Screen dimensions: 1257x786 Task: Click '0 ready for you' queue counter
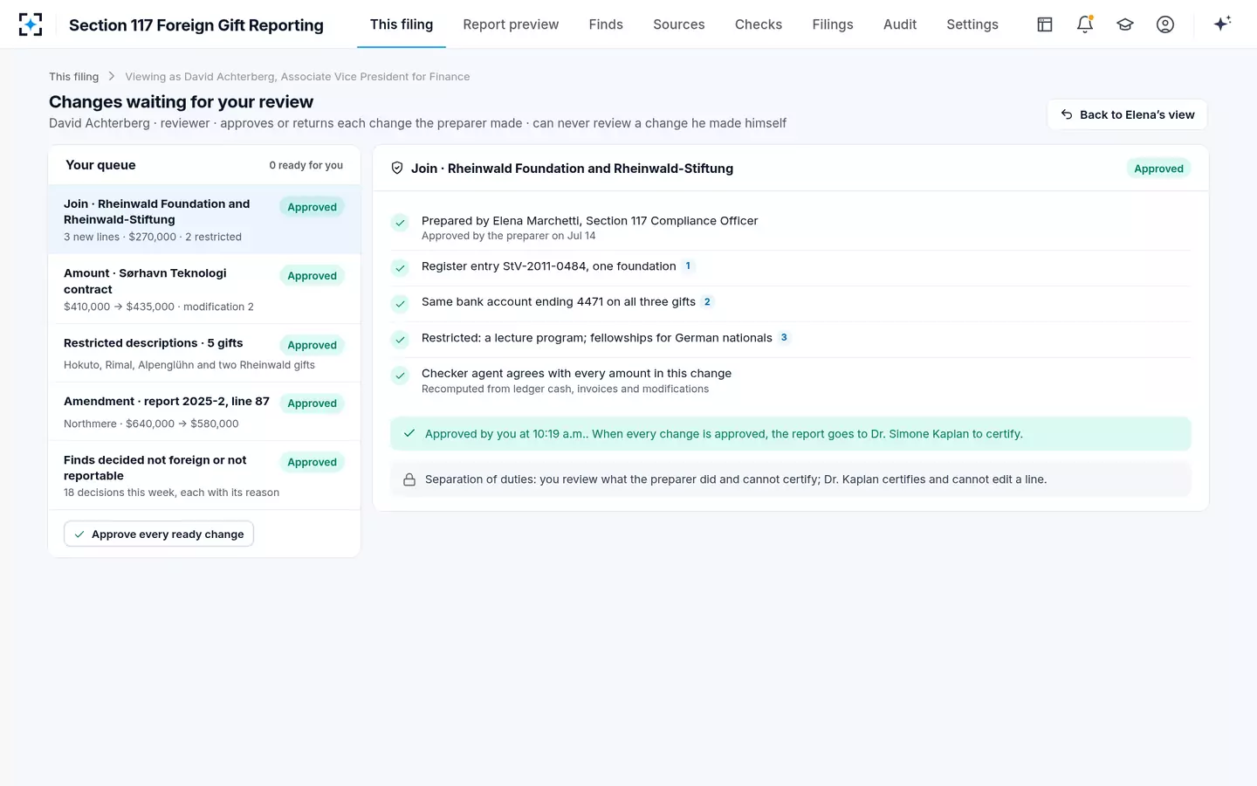[x=306, y=165]
